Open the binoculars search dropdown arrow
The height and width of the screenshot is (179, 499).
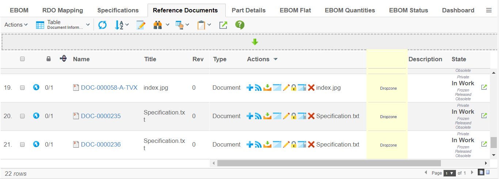coord(167,25)
